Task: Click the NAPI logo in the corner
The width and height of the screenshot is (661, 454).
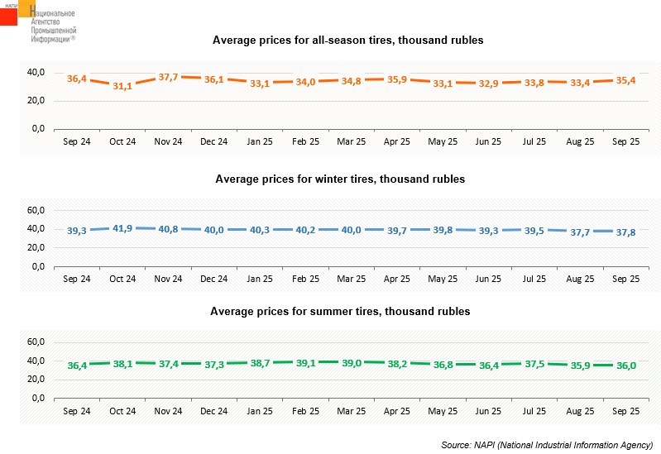Action: 38,22
